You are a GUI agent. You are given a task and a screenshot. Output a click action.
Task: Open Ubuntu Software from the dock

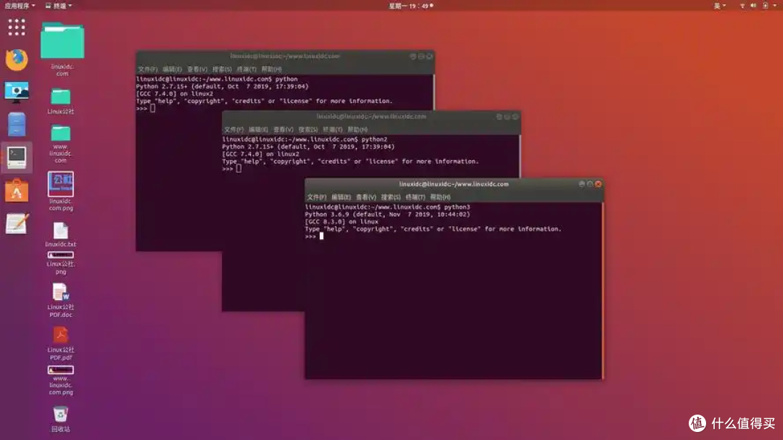[17, 191]
